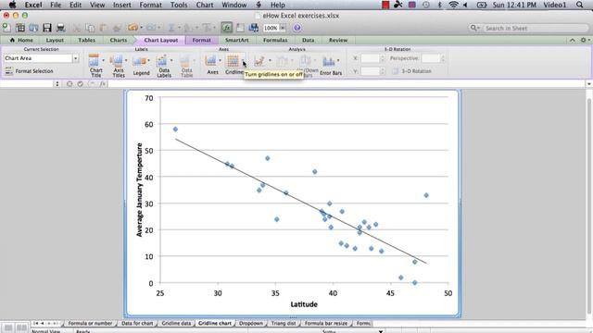
Task: Switch to the Layout ribbon tab
Action: [x=55, y=40]
